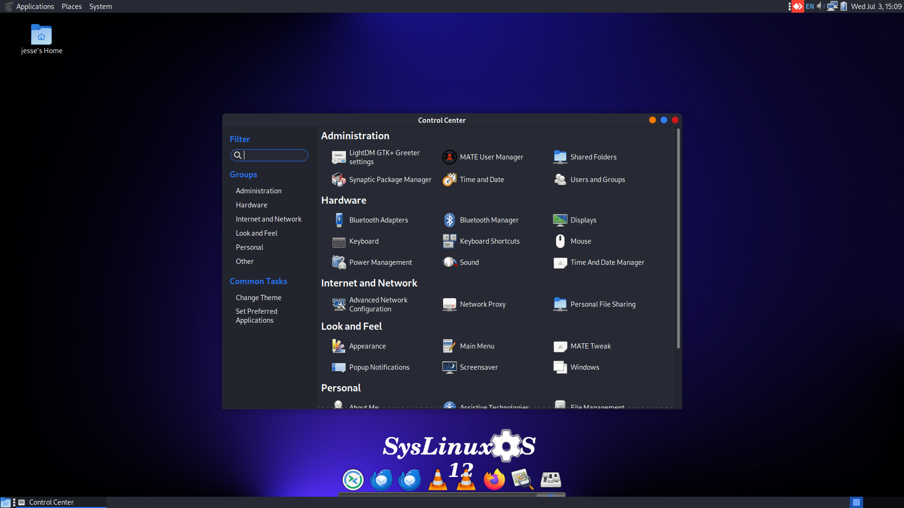Open Appearance preferences
This screenshot has height=508, width=904.
click(359, 346)
